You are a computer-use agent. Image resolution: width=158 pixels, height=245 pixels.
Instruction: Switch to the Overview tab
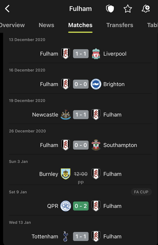[12, 25]
